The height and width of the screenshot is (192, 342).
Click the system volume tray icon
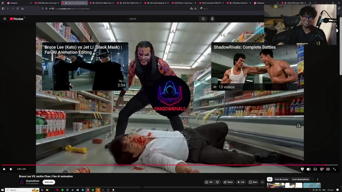click(320, 190)
